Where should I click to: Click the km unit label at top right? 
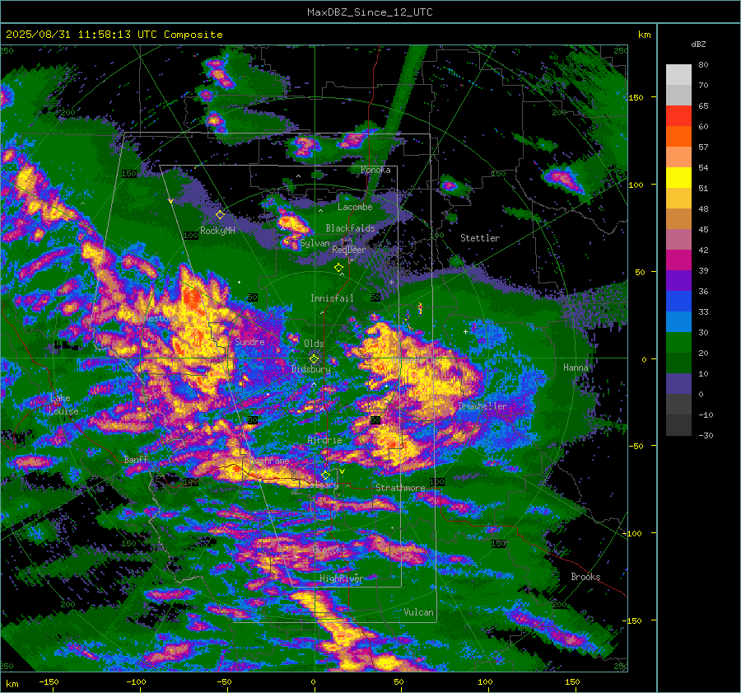(x=644, y=35)
